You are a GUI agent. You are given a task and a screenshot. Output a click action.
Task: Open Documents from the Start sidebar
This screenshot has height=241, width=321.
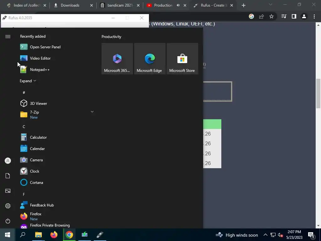8,176
